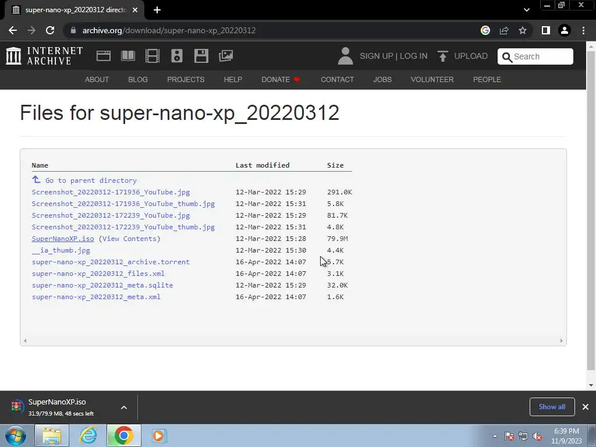Close the super-nano-xp tab
The image size is (596, 447).
[x=135, y=10]
